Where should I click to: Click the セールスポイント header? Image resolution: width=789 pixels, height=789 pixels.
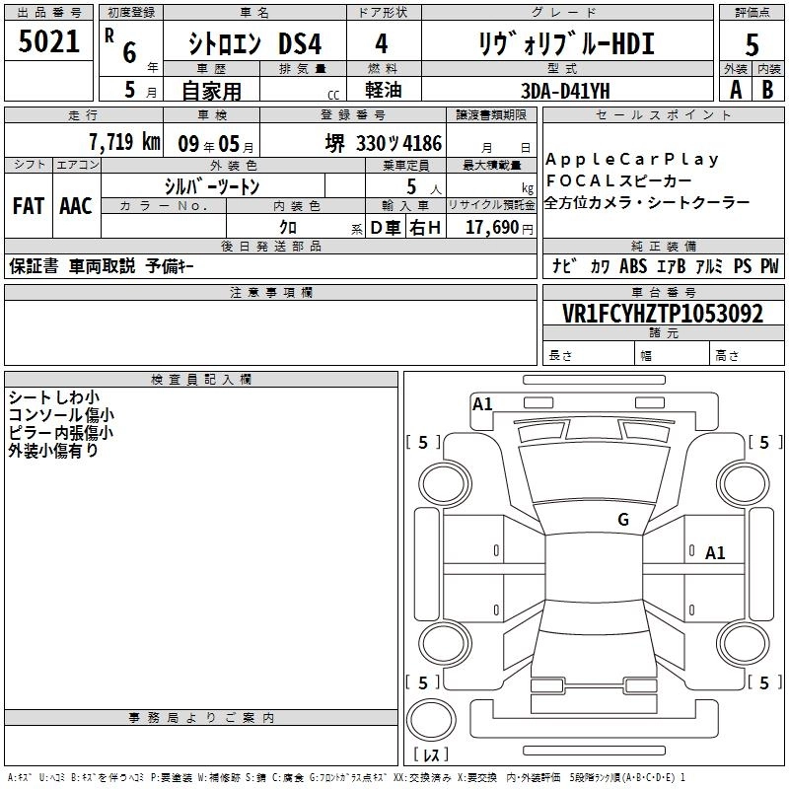(663, 115)
